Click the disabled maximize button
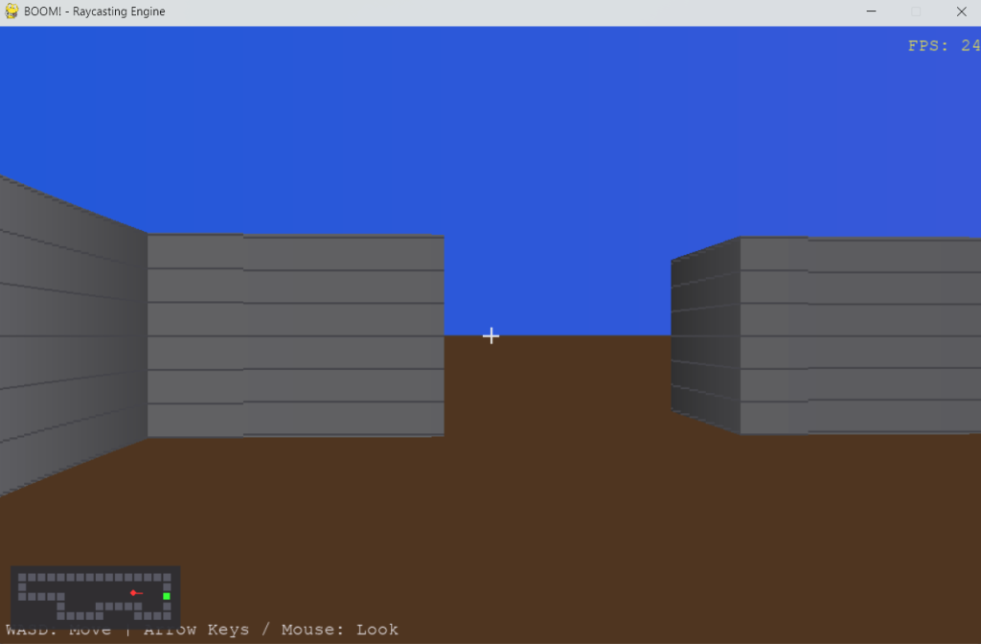981x644 pixels. tap(915, 11)
